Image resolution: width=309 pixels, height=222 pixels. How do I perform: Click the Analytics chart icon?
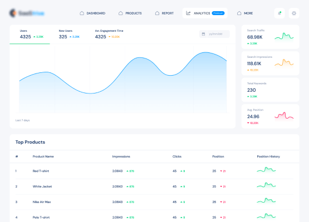188,13
